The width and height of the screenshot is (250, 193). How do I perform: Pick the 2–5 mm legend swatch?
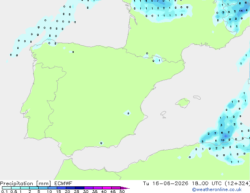tap(34, 188)
